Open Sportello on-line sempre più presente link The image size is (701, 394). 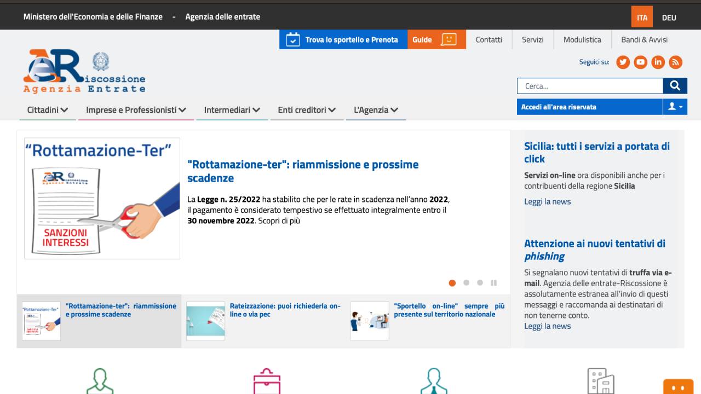point(449,310)
